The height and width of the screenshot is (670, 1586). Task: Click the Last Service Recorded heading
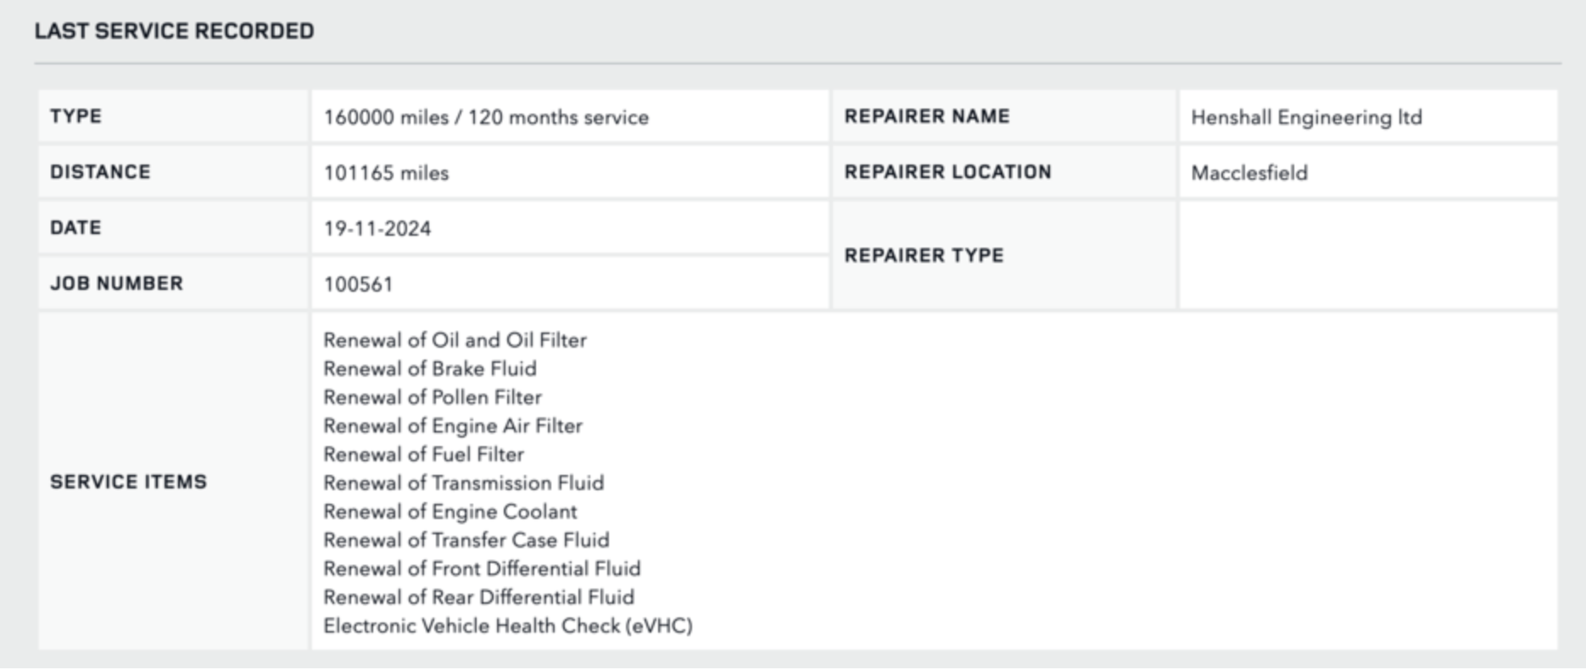174,31
